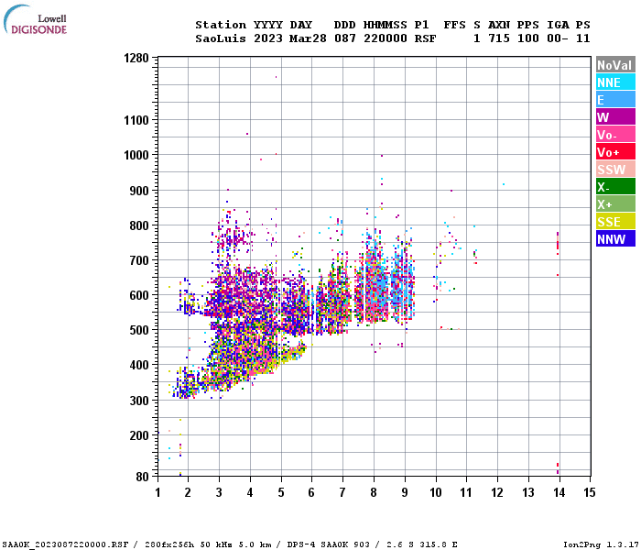Click the 12 MHz frequency axis label

[497, 492]
